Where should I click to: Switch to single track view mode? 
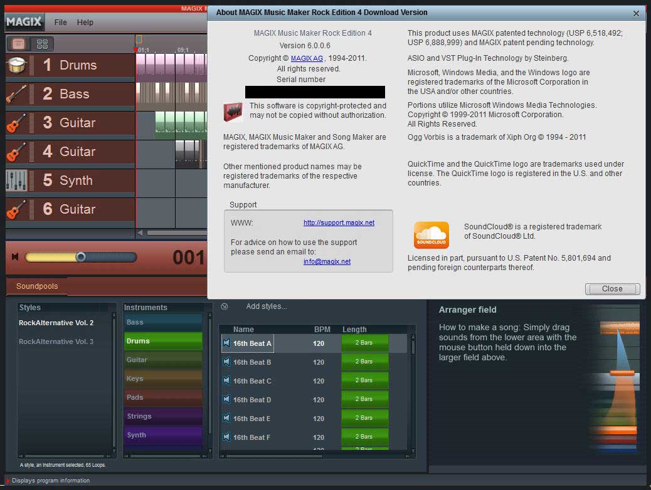coord(18,44)
